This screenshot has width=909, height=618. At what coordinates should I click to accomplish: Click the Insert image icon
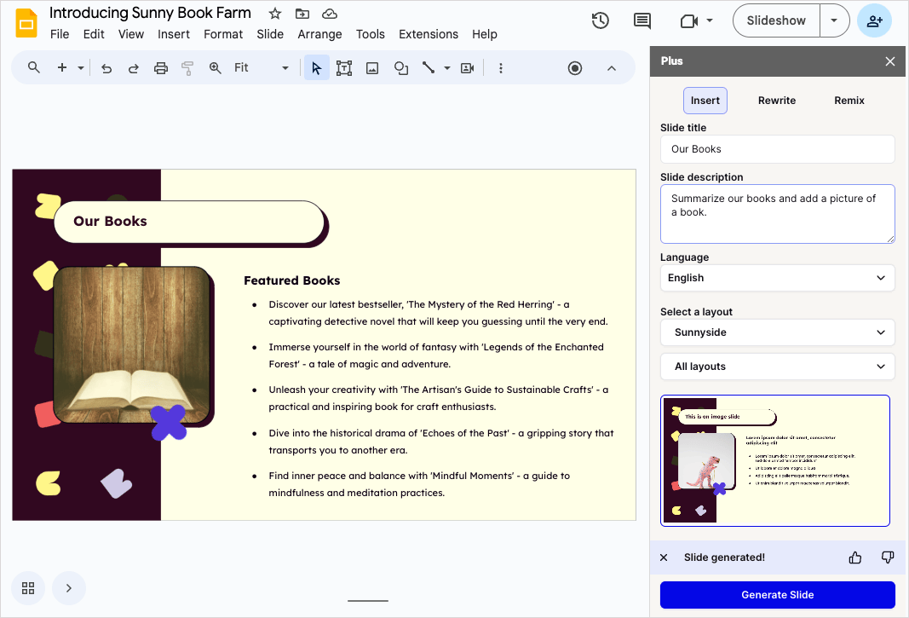click(x=372, y=68)
